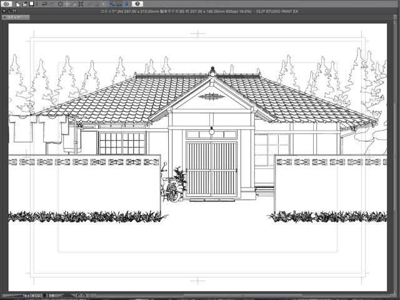Click the Clear outside selection icon

click(x=67, y=4)
